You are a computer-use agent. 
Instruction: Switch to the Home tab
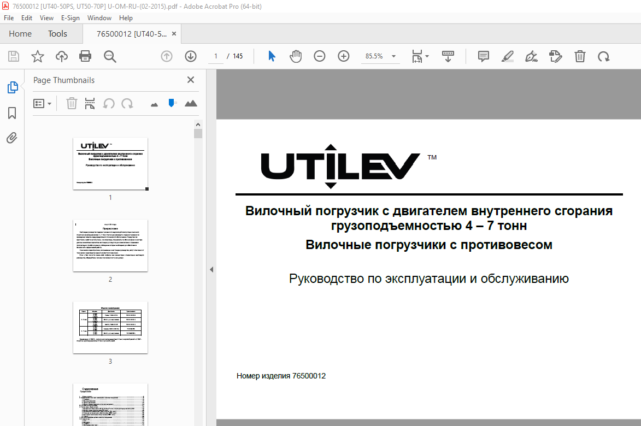[x=20, y=33]
